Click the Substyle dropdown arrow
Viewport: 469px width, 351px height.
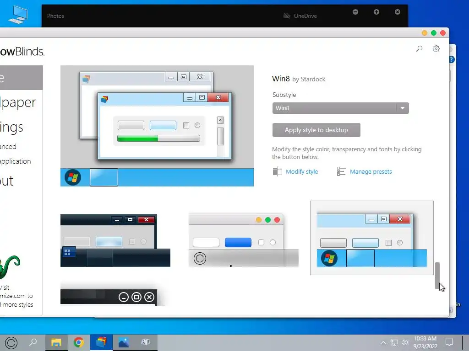click(x=403, y=108)
